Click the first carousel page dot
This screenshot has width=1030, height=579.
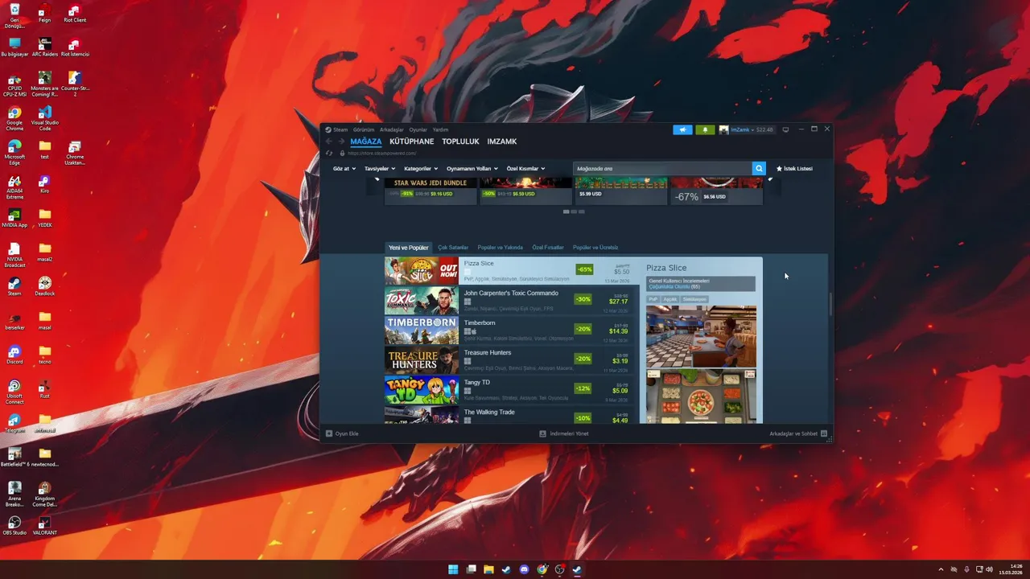566,211
